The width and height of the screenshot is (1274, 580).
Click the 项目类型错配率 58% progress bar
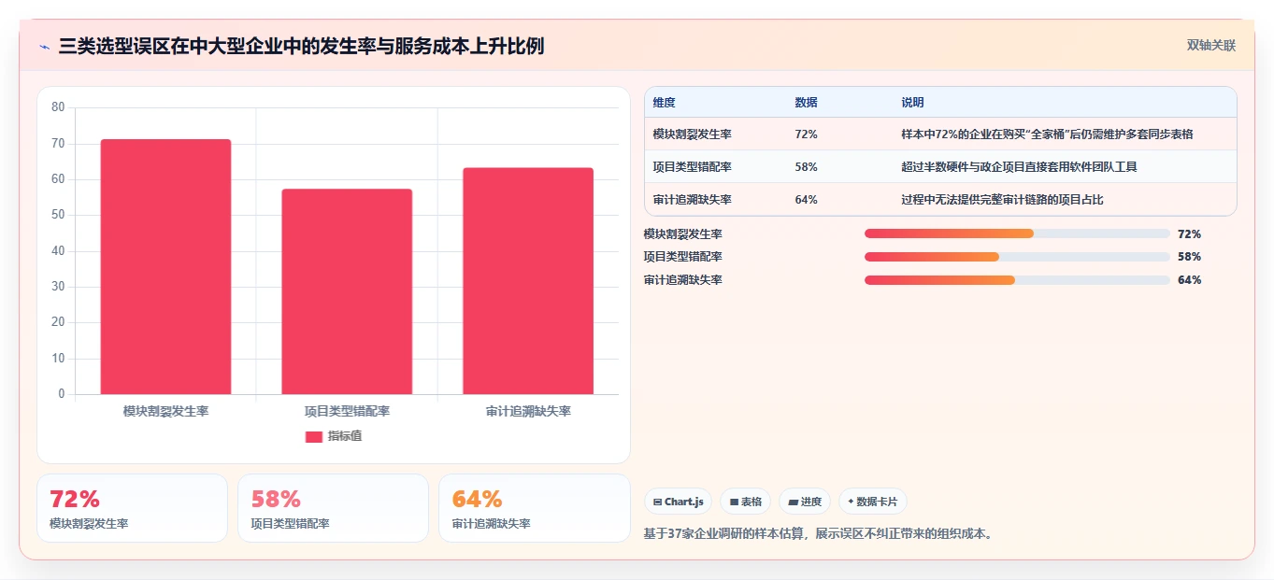pyautogui.click(x=1017, y=257)
